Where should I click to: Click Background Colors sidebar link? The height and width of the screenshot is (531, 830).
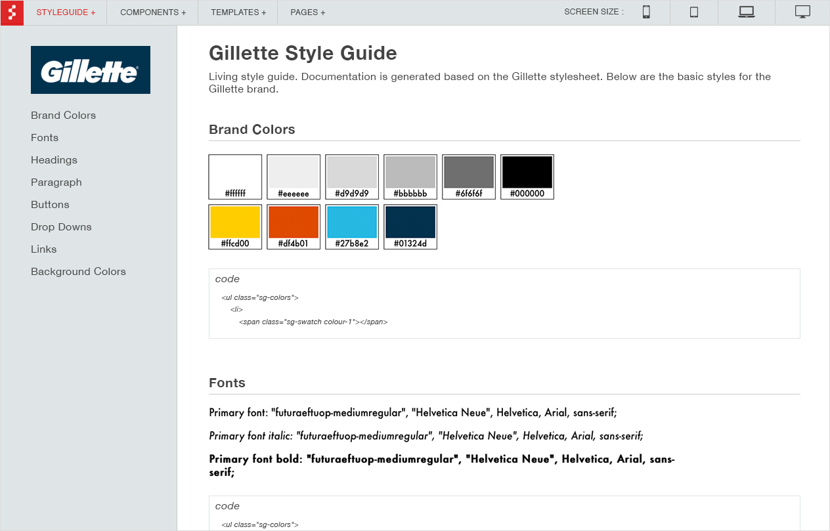click(x=78, y=272)
